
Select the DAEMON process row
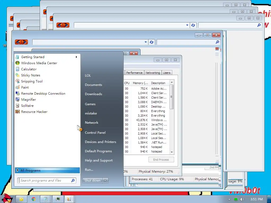(147, 102)
